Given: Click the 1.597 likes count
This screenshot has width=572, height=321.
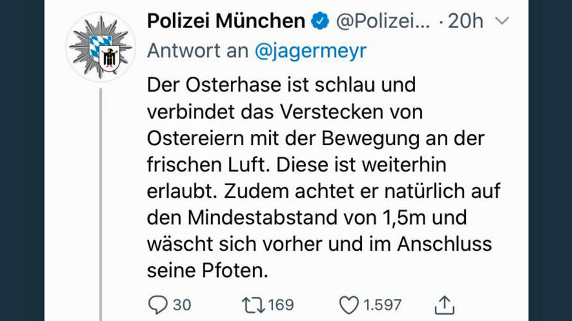Looking at the screenshot, I should pos(382,305).
